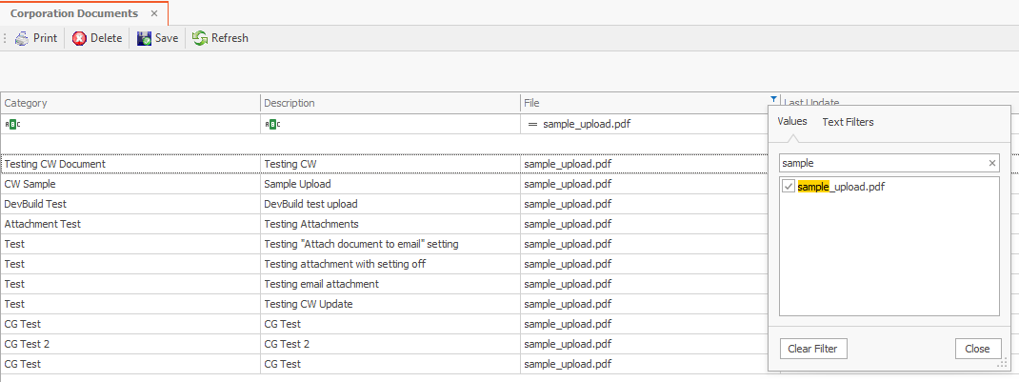Select the DevBuild Test row
Viewport: 1019px width, 382px height.
tap(130, 204)
